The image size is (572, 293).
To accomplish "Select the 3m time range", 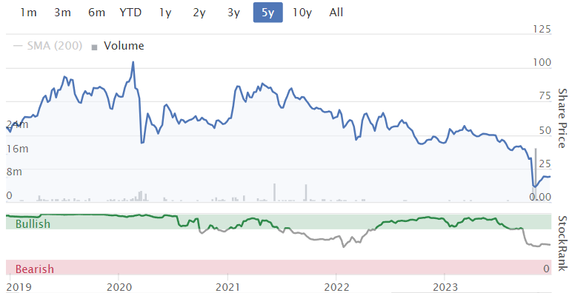I will [62, 13].
